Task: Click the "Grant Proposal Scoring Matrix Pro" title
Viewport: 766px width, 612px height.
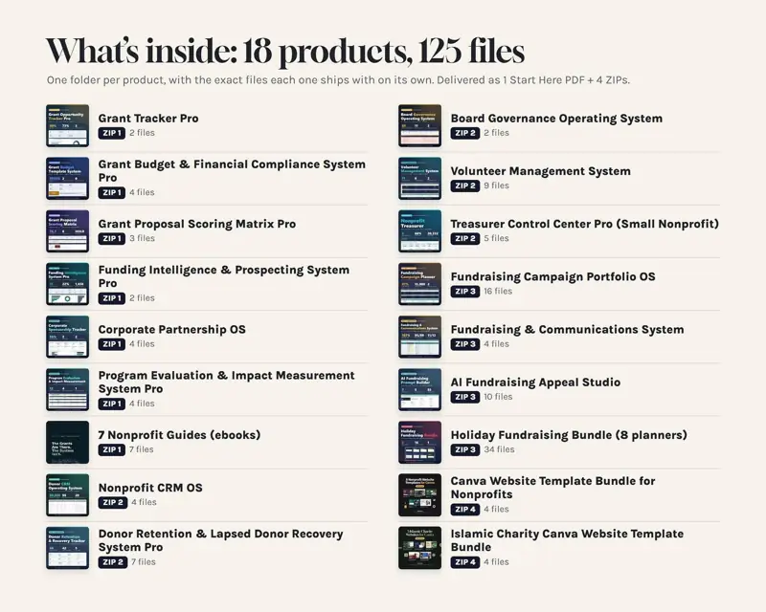Action: pos(197,224)
